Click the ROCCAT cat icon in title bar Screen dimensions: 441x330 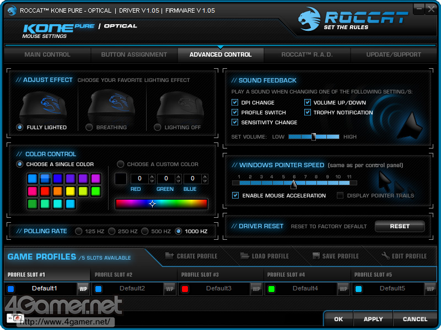click(x=12, y=10)
